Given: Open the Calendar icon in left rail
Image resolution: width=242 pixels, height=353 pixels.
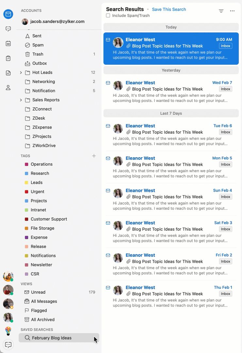Looking at the screenshot, I should point(8,43).
